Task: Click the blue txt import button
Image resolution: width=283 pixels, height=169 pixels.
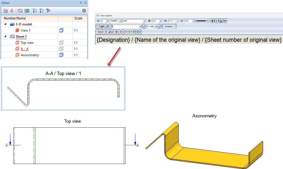Action: tap(111, 32)
